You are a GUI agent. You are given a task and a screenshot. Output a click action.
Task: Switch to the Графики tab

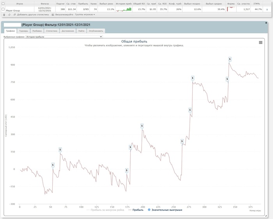click(10, 31)
